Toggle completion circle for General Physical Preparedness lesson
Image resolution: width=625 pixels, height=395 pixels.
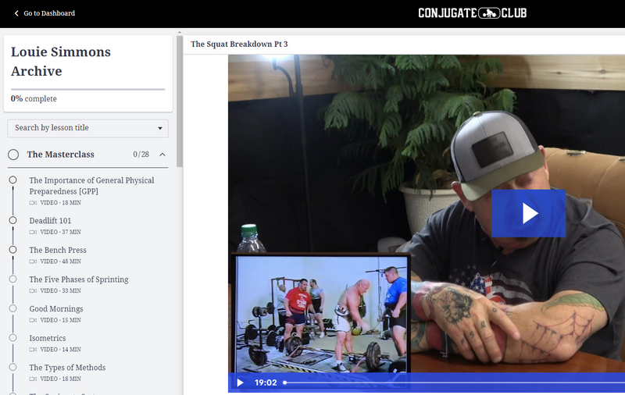click(12, 180)
